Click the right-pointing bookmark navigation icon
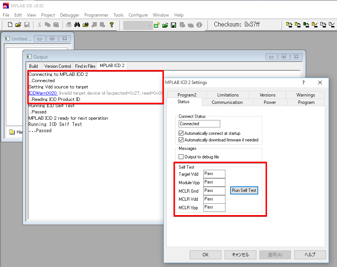Screen dimensions: 337x267 pyautogui.click(x=102, y=25)
